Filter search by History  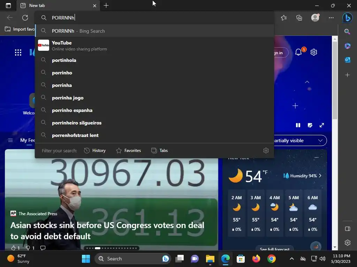pyautogui.click(x=95, y=151)
